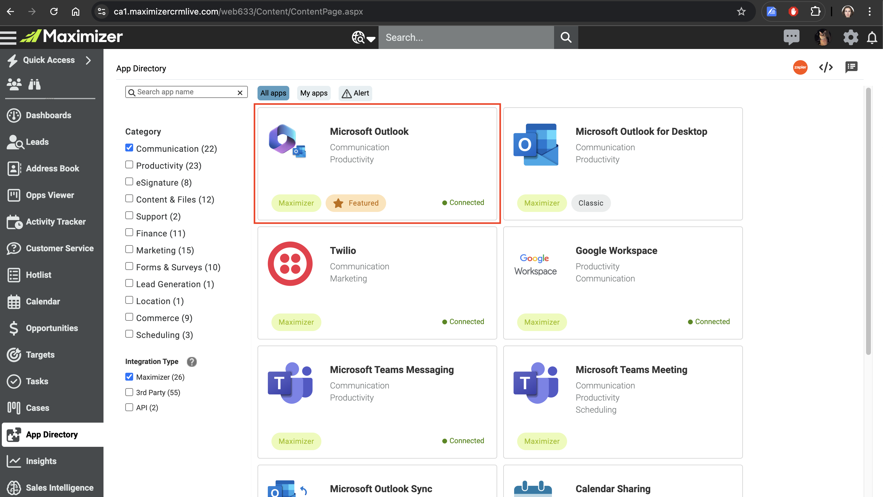Click the Maximizer logo

(x=71, y=36)
